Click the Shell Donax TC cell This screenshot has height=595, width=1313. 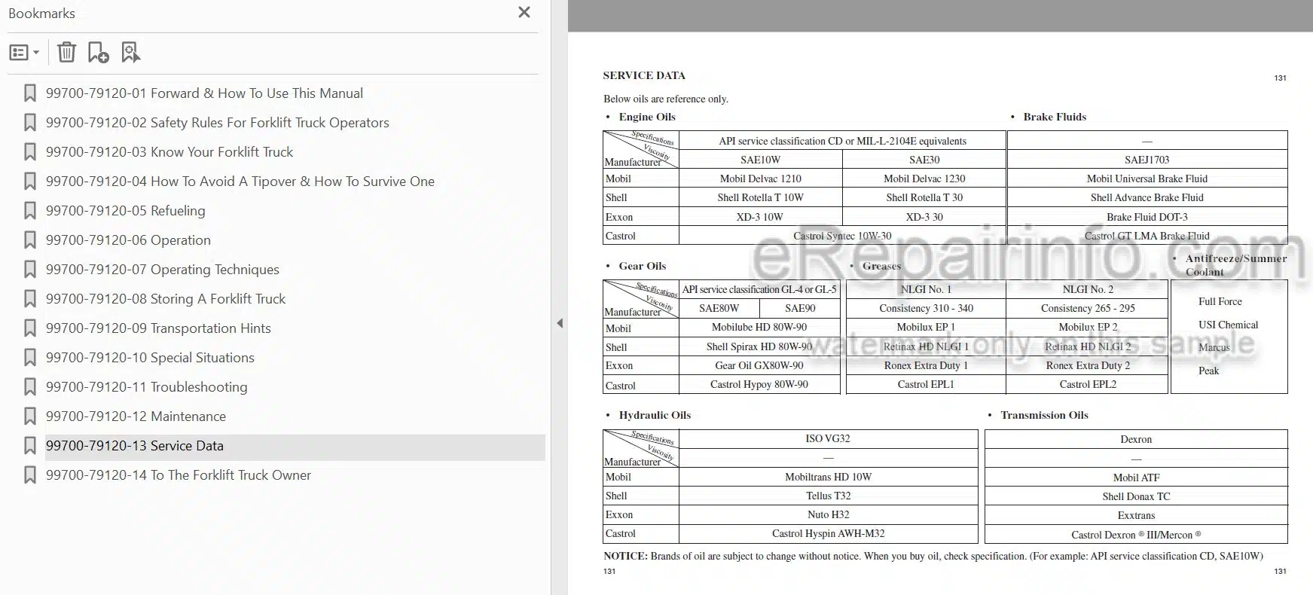(x=1136, y=496)
